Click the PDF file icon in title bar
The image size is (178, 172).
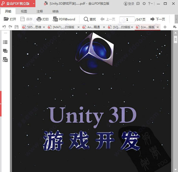click(x=46, y=3)
